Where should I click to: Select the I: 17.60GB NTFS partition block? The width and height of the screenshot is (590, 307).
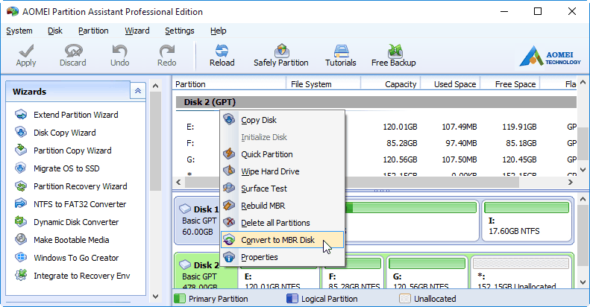tap(527, 221)
